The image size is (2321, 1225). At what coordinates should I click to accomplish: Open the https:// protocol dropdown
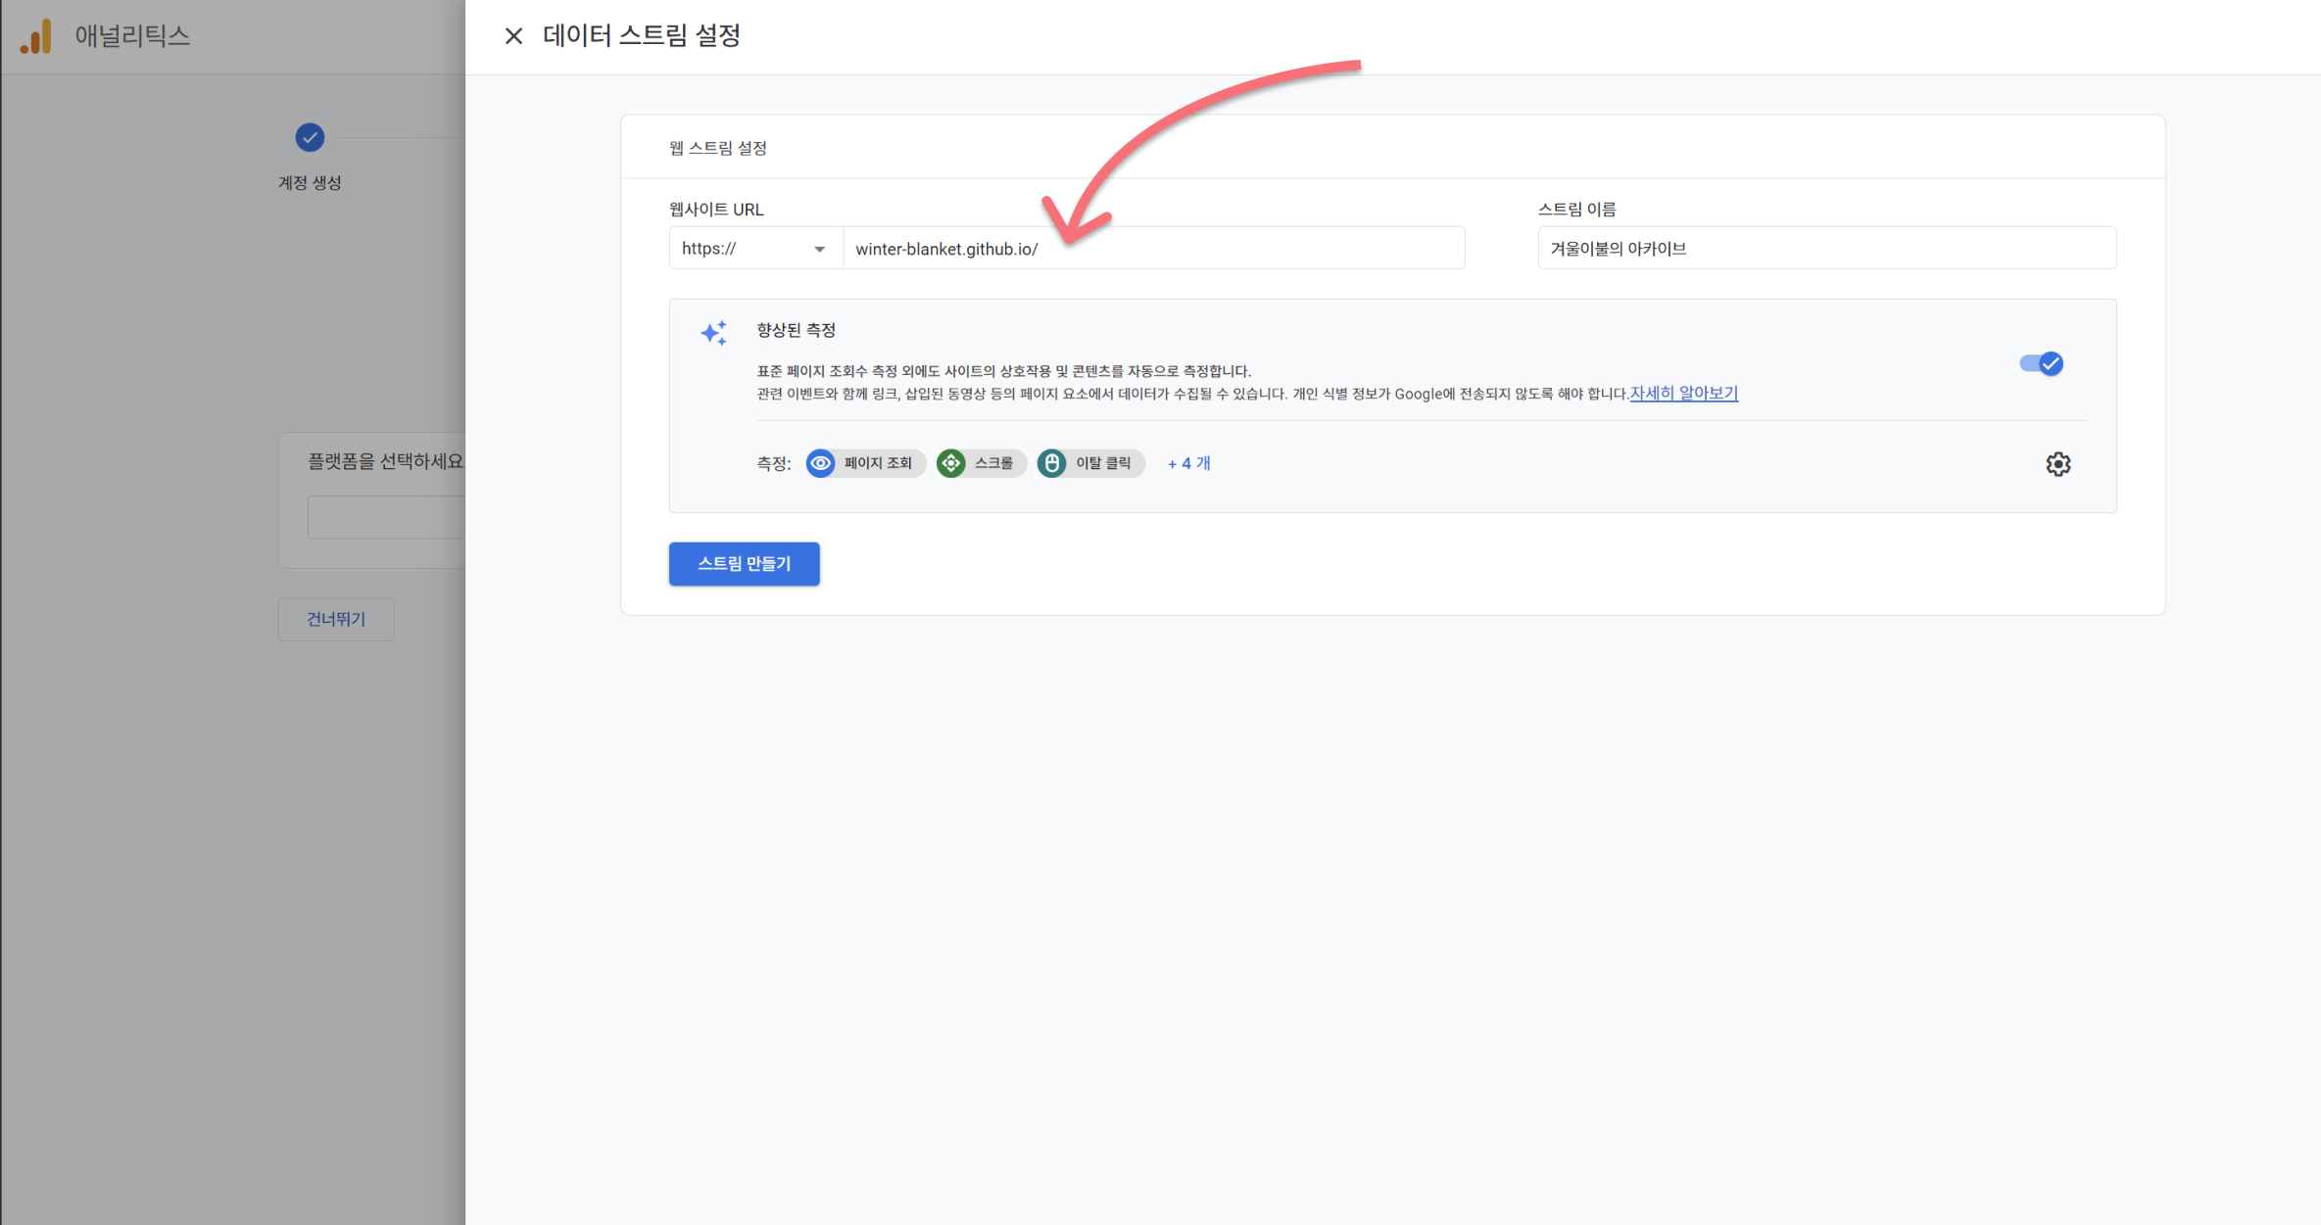pyautogui.click(x=755, y=249)
